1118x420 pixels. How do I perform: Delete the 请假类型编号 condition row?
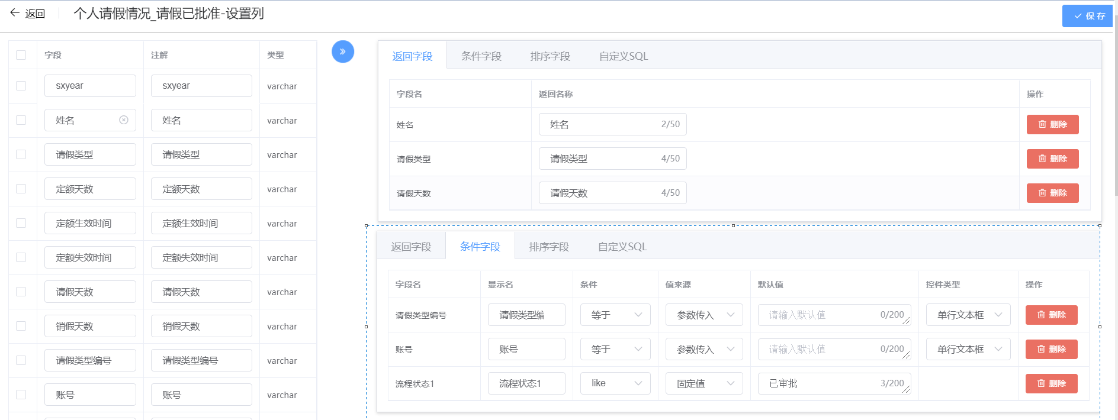click(x=1050, y=315)
